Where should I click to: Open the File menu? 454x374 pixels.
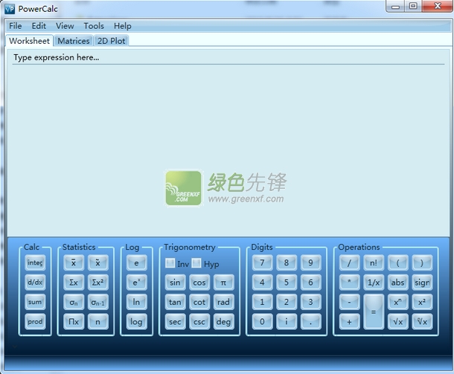(x=16, y=26)
